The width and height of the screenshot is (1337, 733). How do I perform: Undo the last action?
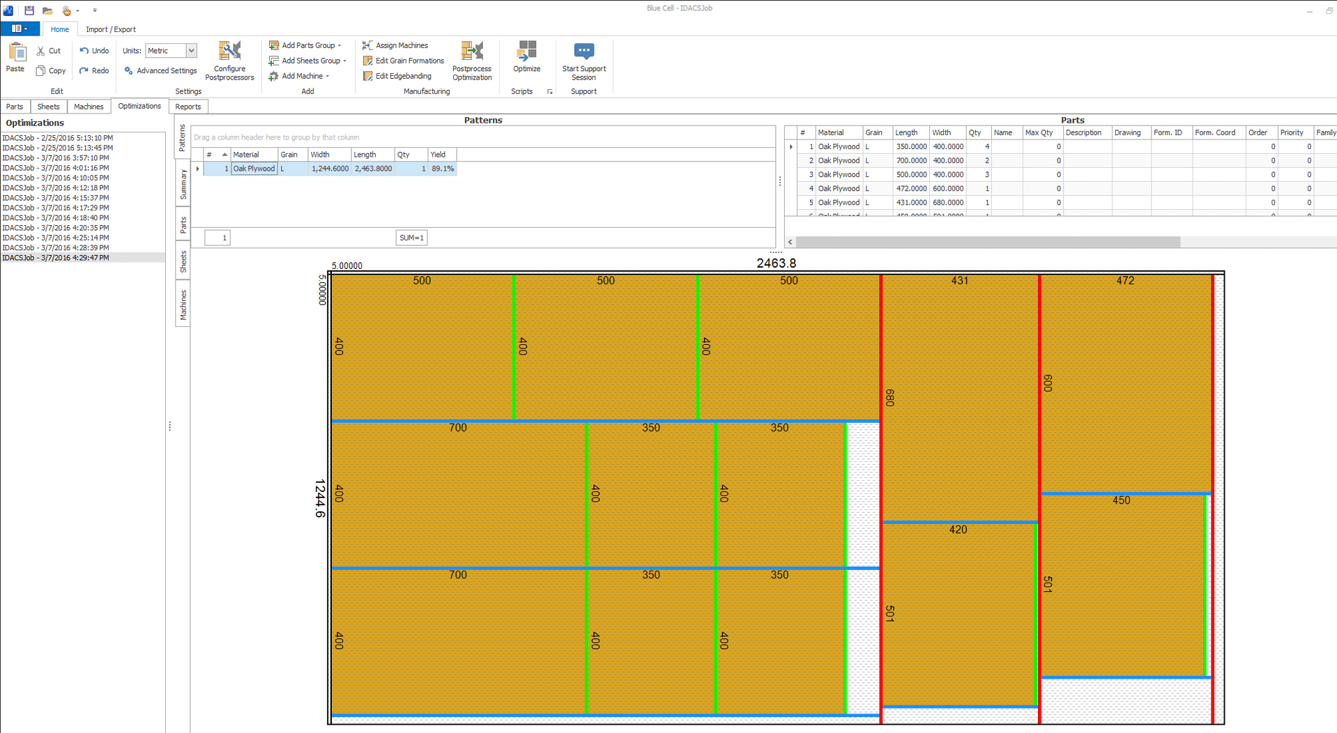tap(94, 51)
